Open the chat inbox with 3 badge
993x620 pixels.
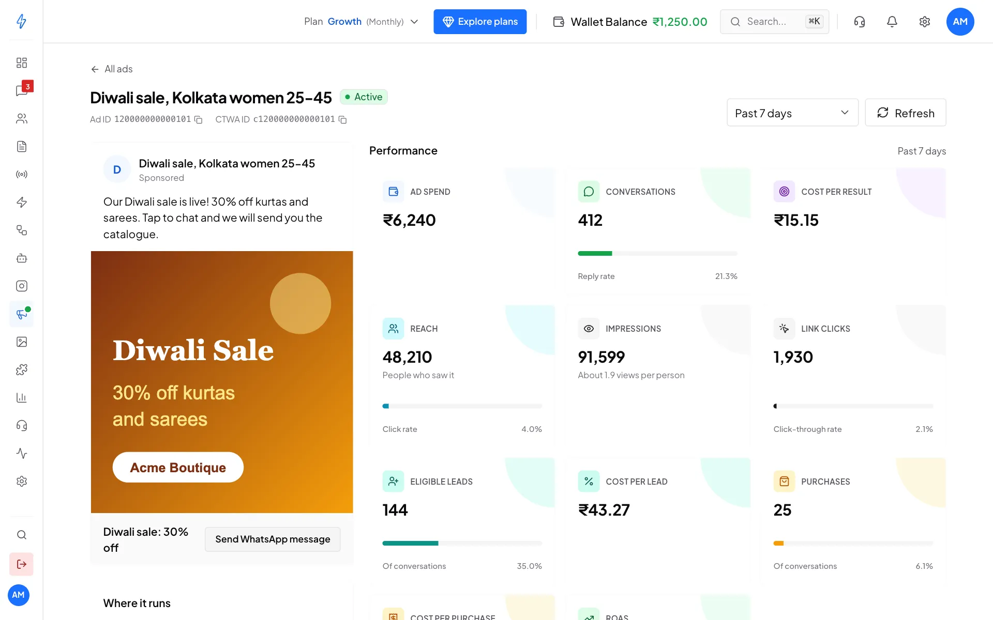pos(22,90)
